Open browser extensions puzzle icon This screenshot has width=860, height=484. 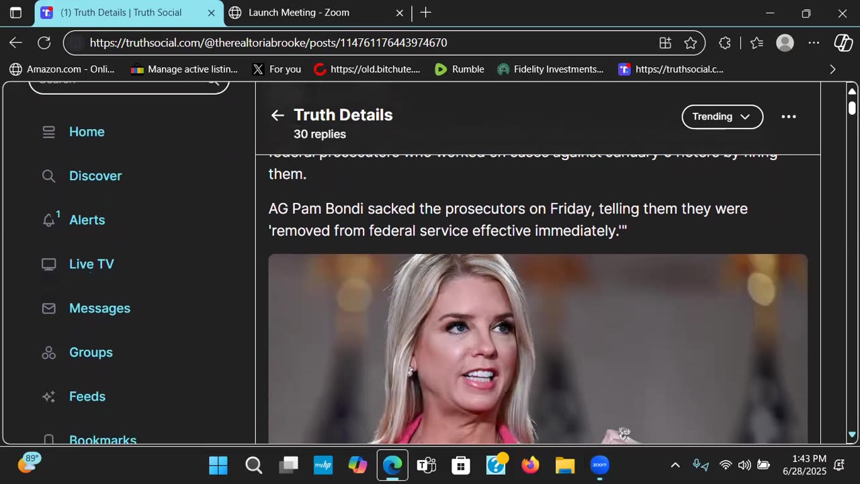[x=724, y=43]
